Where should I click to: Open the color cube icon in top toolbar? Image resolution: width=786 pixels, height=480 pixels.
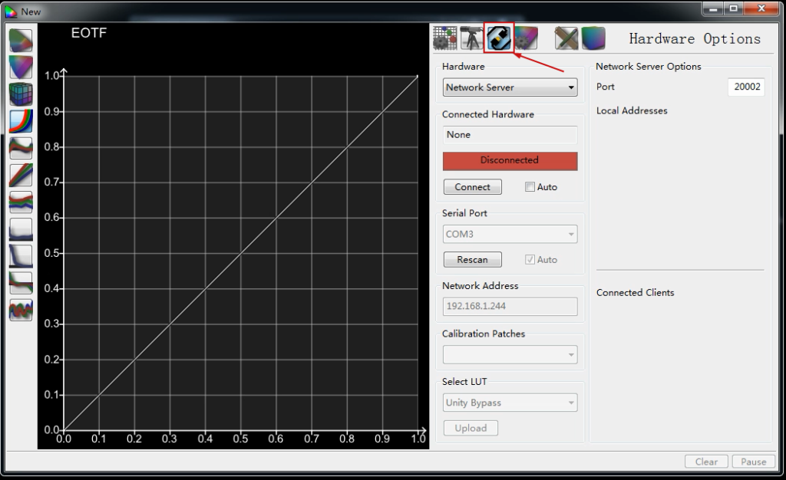(x=593, y=38)
